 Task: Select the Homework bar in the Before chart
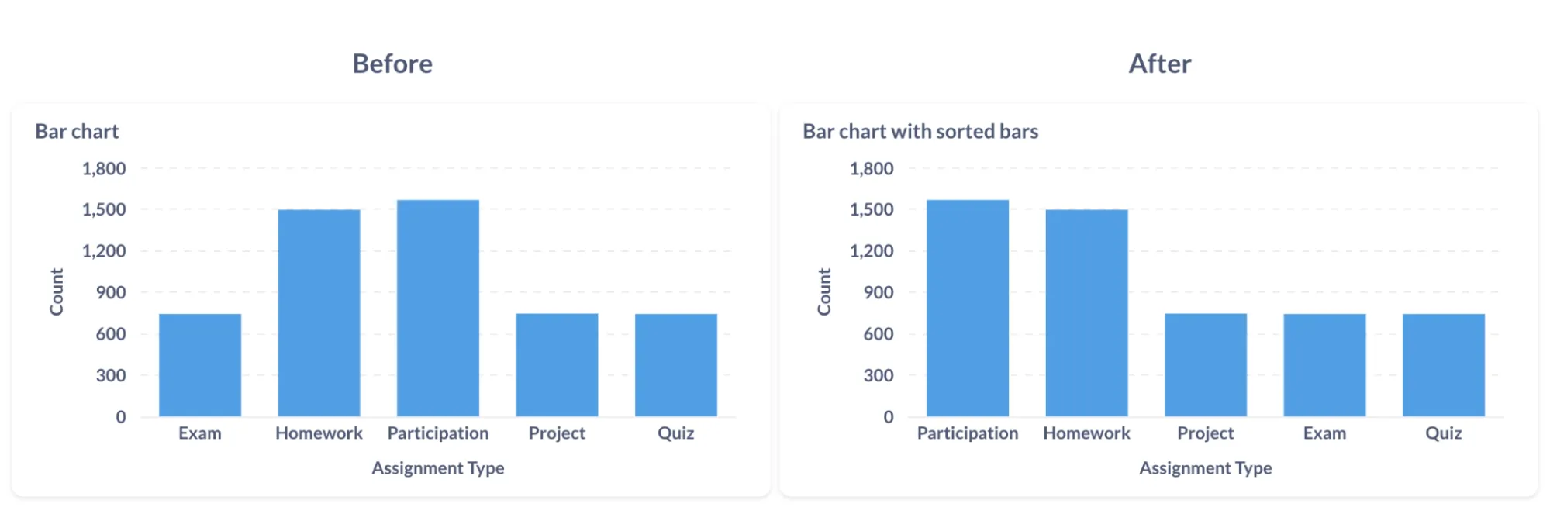click(319, 312)
